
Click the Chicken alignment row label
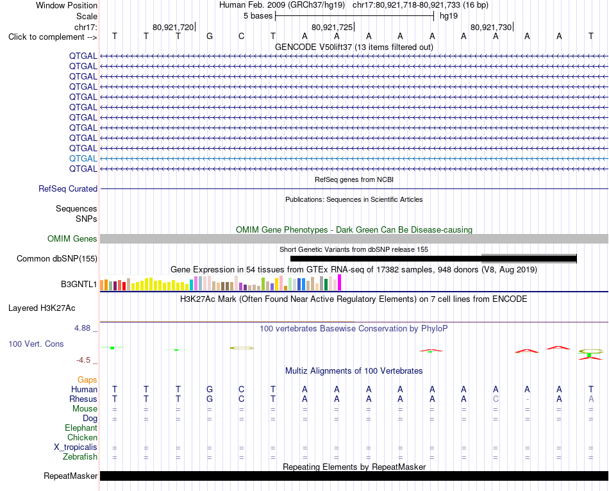(x=82, y=437)
